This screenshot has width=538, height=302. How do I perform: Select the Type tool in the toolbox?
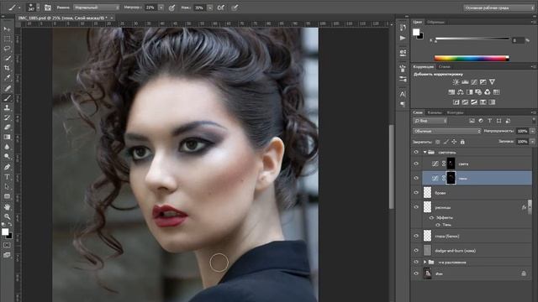(7, 177)
